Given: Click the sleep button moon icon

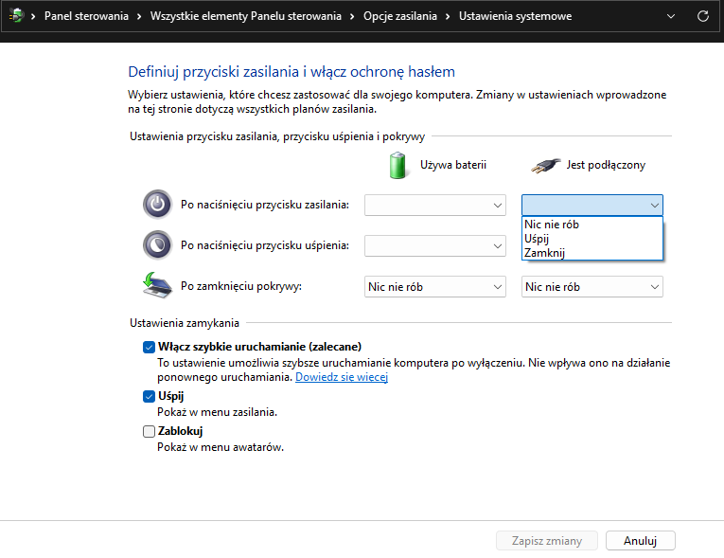Looking at the screenshot, I should pos(157,244).
